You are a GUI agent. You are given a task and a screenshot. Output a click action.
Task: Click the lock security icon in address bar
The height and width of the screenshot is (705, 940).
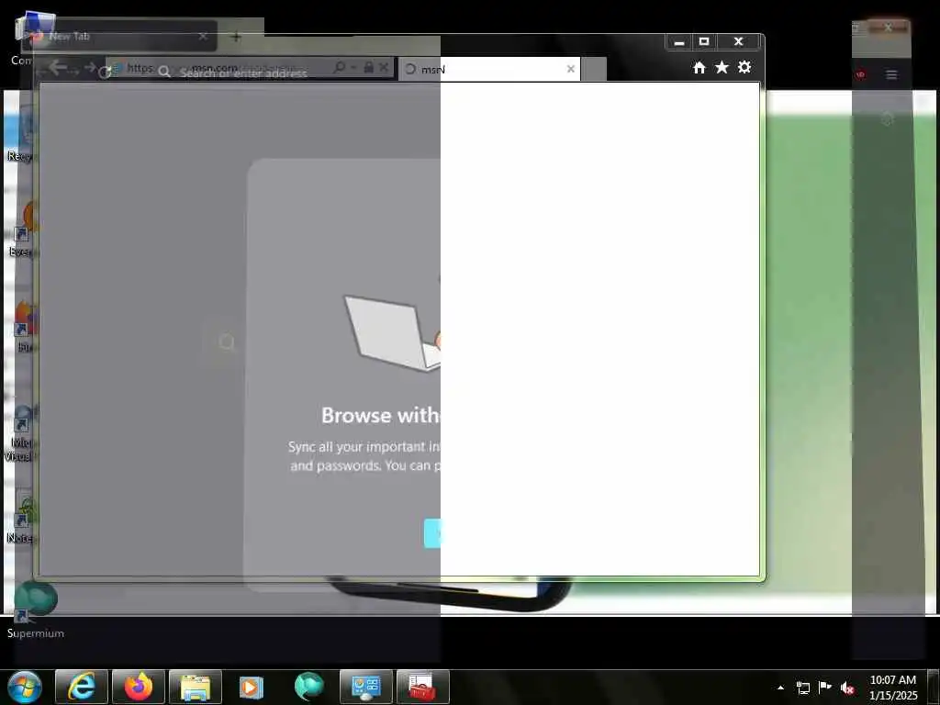point(369,67)
